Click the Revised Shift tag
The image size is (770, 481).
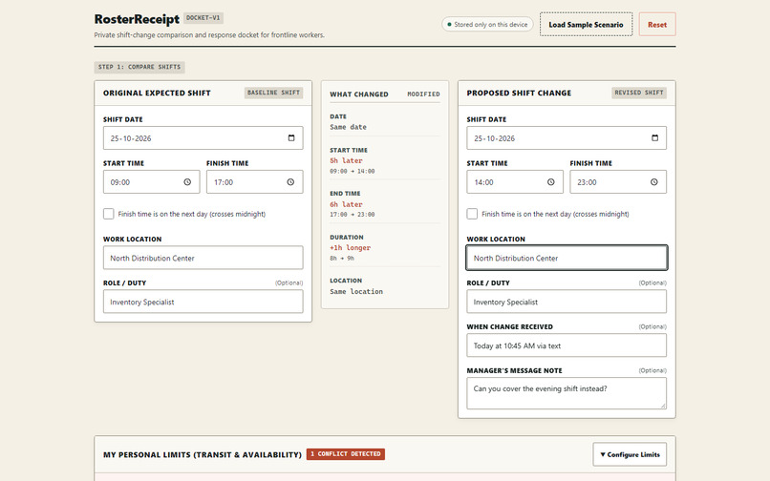click(x=639, y=93)
